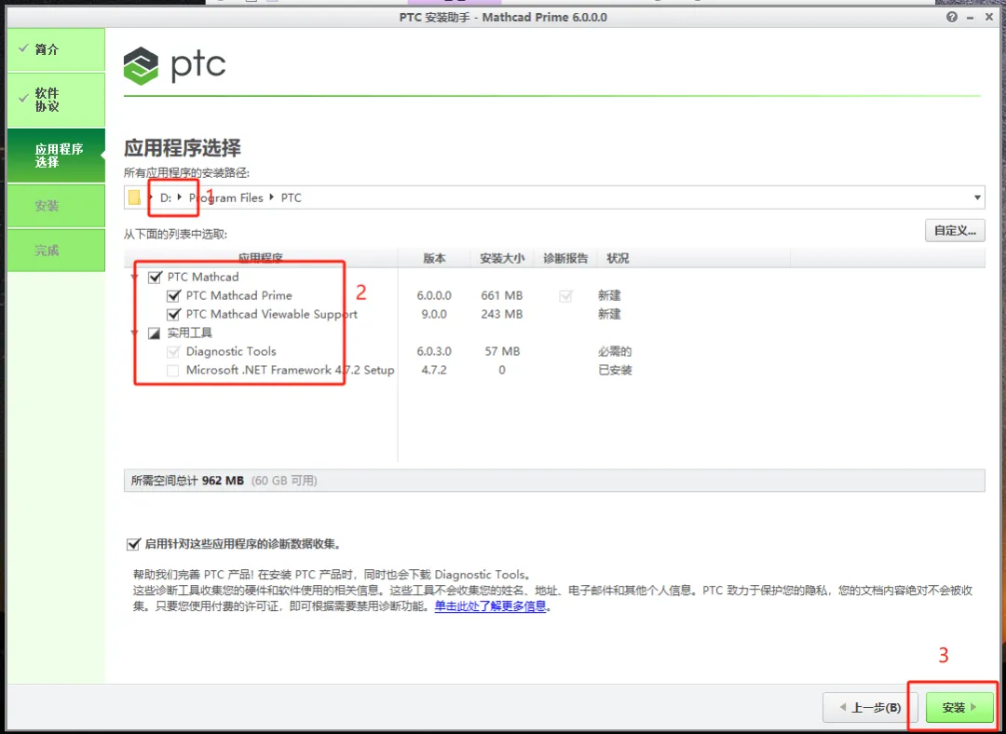The image size is (1006, 734).
Task: Click the folder icon in install path
Action: pyautogui.click(x=134, y=197)
